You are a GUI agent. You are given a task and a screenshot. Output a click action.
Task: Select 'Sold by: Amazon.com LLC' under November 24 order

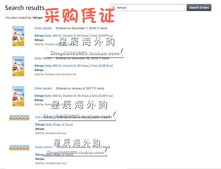[x=51, y=163]
